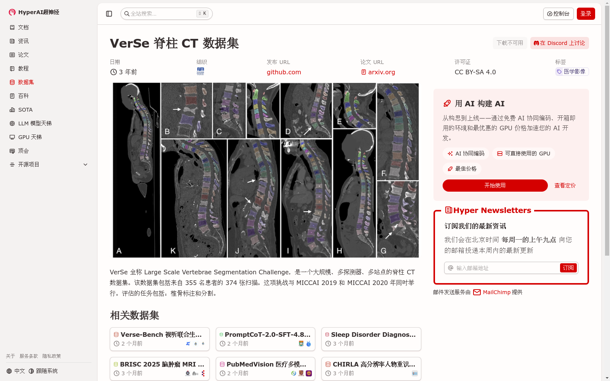Click the 下载不可用 button

(x=510, y=43)
